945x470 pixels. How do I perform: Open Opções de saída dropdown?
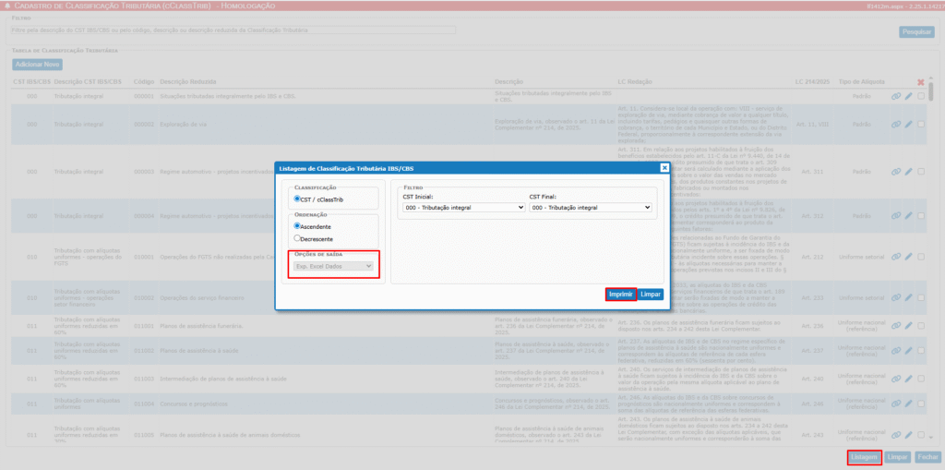tap(333, 266)
